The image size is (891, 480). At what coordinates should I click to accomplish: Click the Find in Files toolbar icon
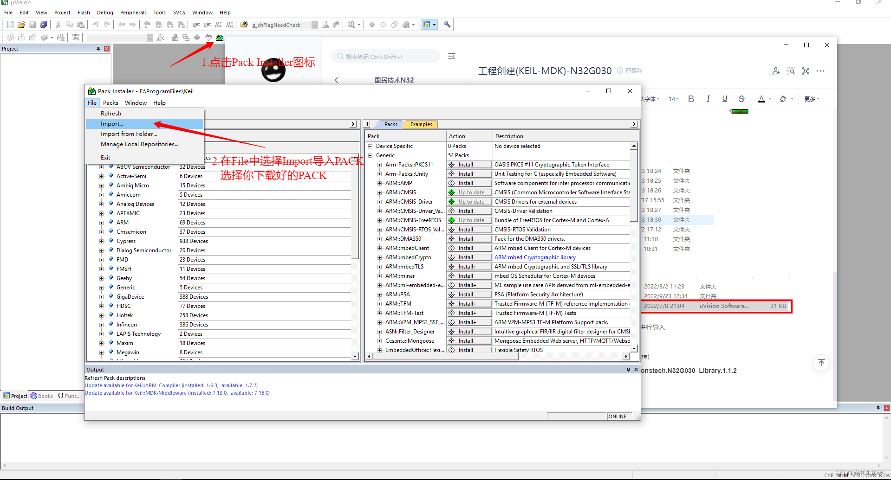pos(244,25)
